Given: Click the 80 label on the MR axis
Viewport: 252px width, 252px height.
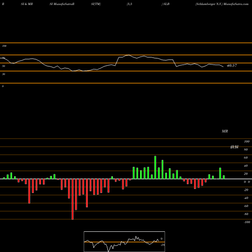Looking at the screenshot, I should [x=246, y=150].
